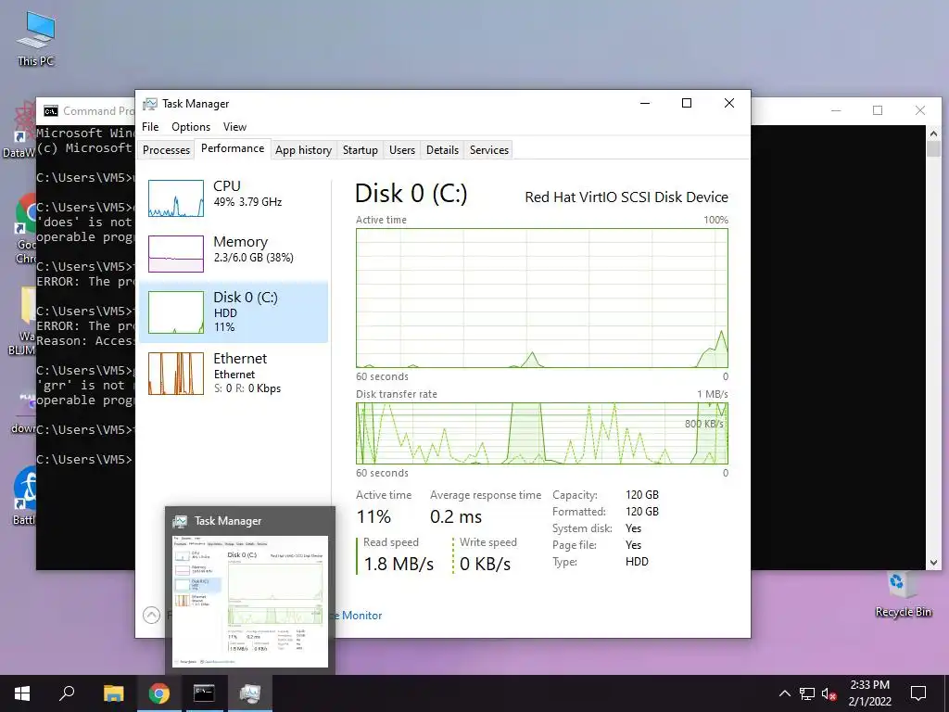The height and width of the screenshot is (712, 949).
Task: Click the Read speed 1.8 MB/s value
Action: coord(399,564)
